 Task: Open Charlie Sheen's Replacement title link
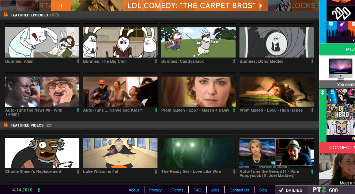click(33, 172)
